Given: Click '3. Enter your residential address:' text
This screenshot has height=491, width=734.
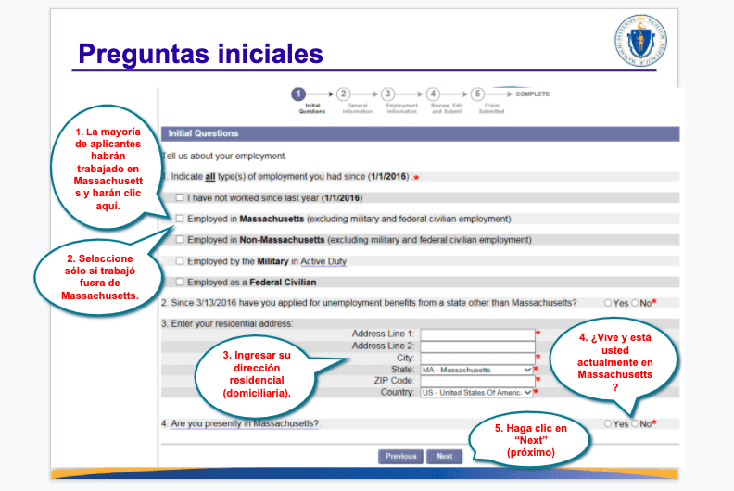Looking at the screenshot, I should [227, 323].
